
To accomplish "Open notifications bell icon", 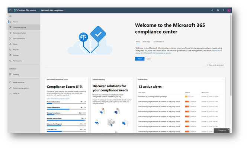I will click(212, 10).
